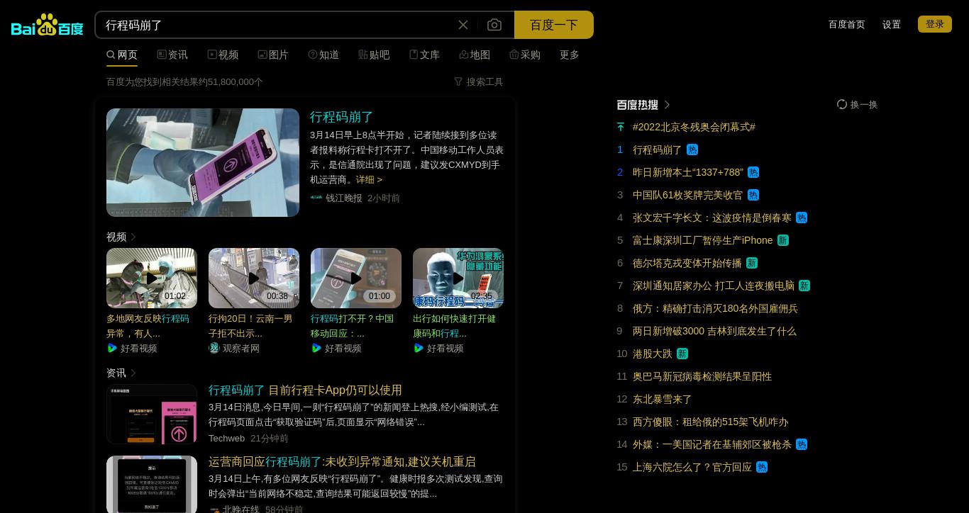Play the 00:38 video 行拘20日

(254, 278)
